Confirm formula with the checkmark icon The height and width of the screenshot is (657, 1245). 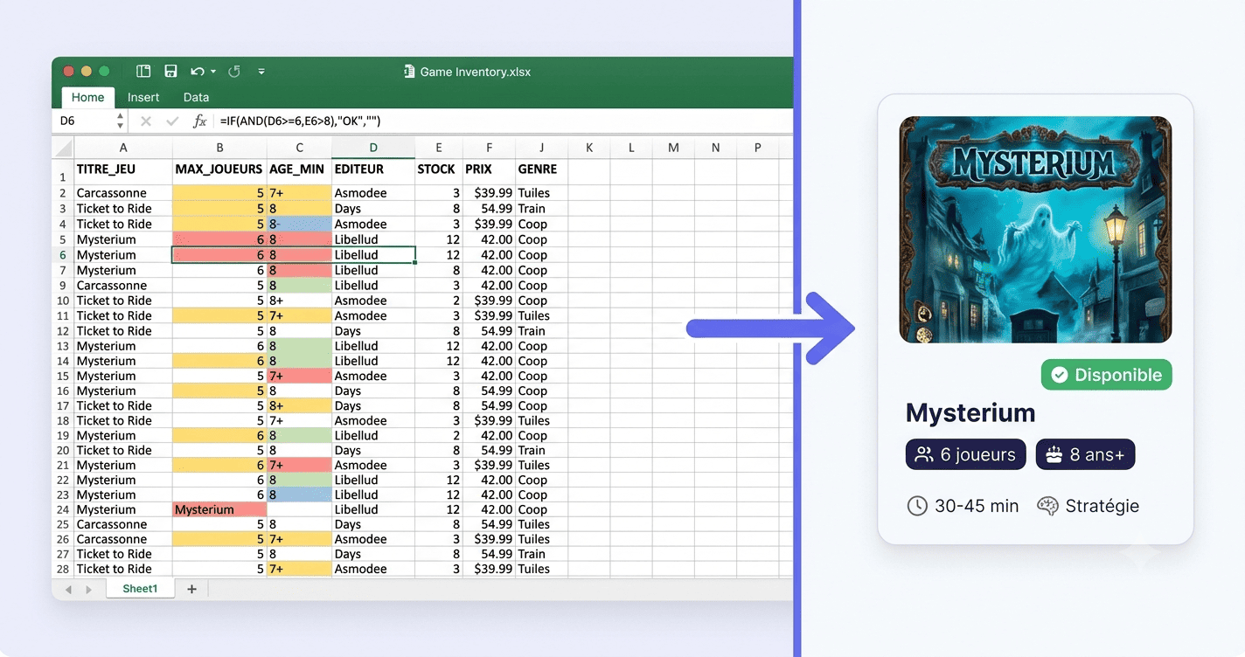pyautogui.click(x=172, y=121)
